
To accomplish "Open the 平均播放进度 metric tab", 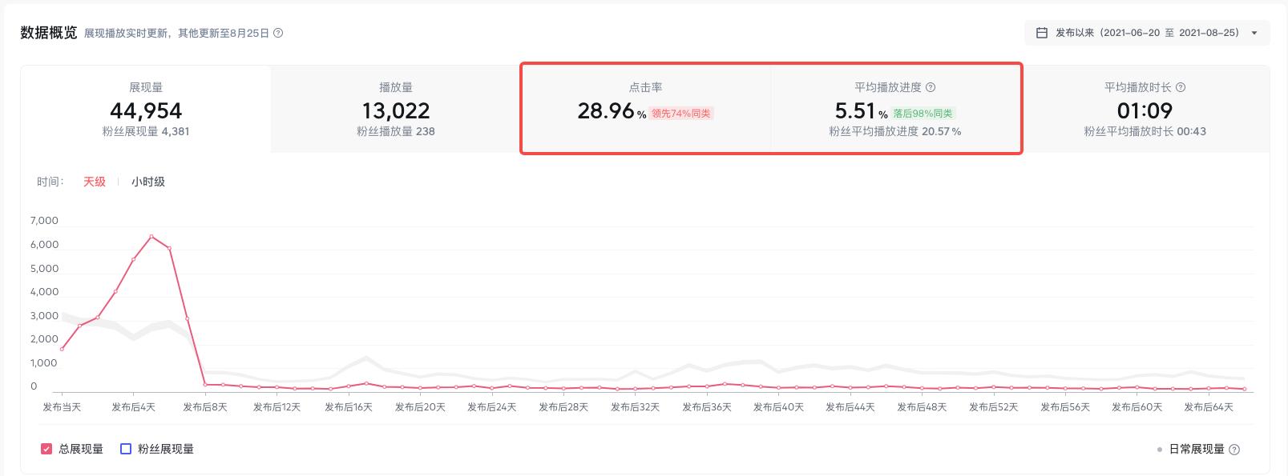I will pos(895,109).
